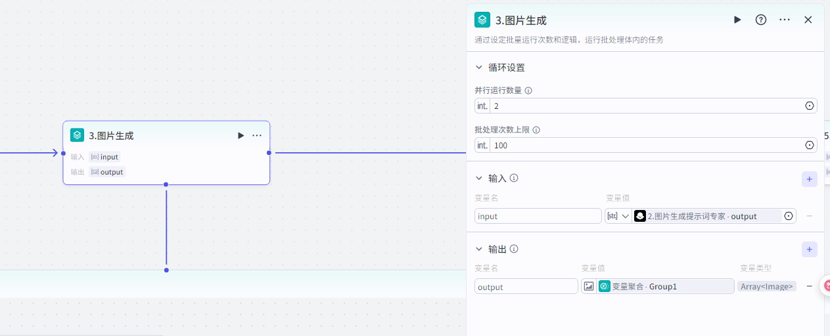Collapse the 输入 section
Viewport: 830px width, 336px height.
pos(479,178)
